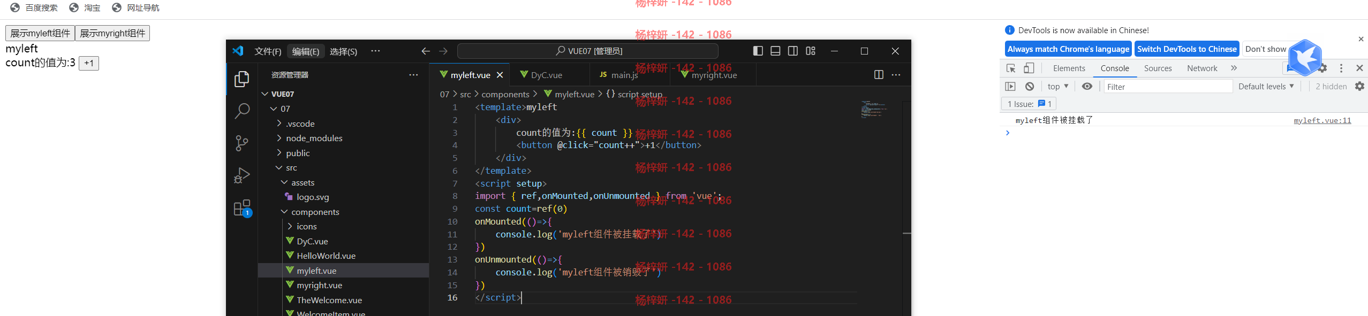
Task: Open Source Control view in activity bar
Action: pos(242,143)
